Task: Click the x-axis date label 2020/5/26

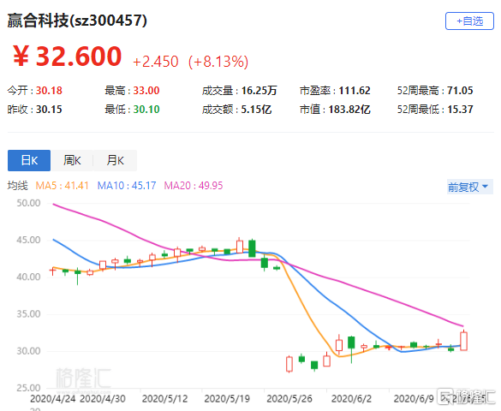Action: tap(289, 398)
